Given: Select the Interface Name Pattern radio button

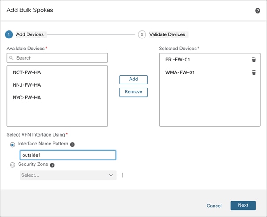Looking at the screenshot, I should tap(12, 145).
